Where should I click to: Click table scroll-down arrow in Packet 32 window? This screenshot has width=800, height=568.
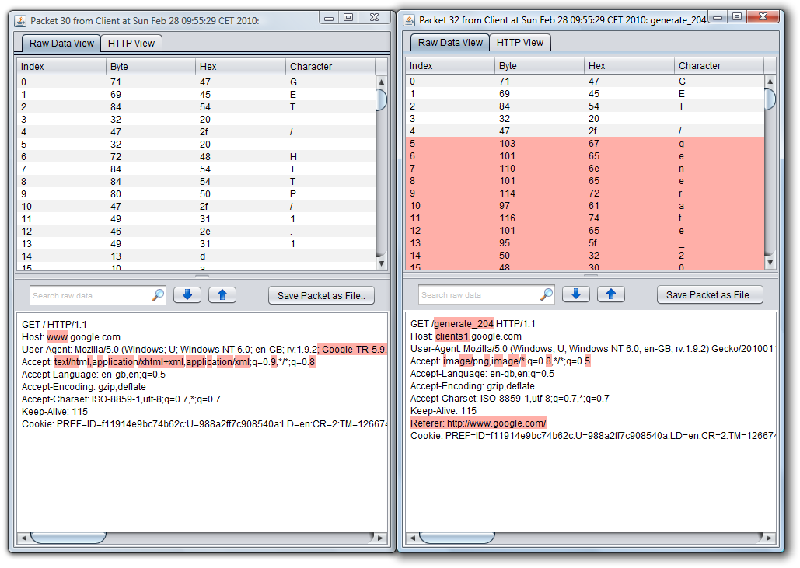pyautogui.click(x=770, y=263)
